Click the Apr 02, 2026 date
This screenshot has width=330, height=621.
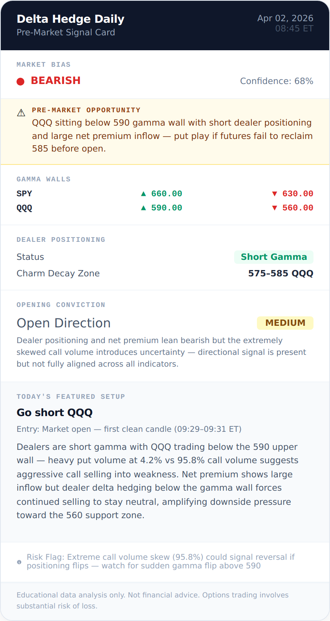point(285,18)
